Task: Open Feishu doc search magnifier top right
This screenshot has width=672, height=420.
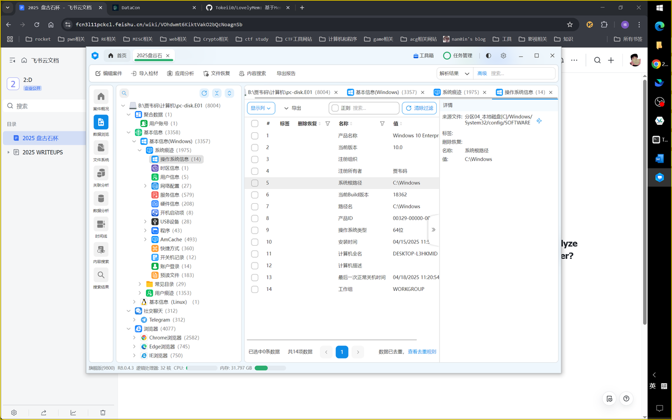Action: point(597,60)
